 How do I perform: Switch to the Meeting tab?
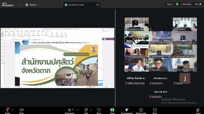point(31,5)
